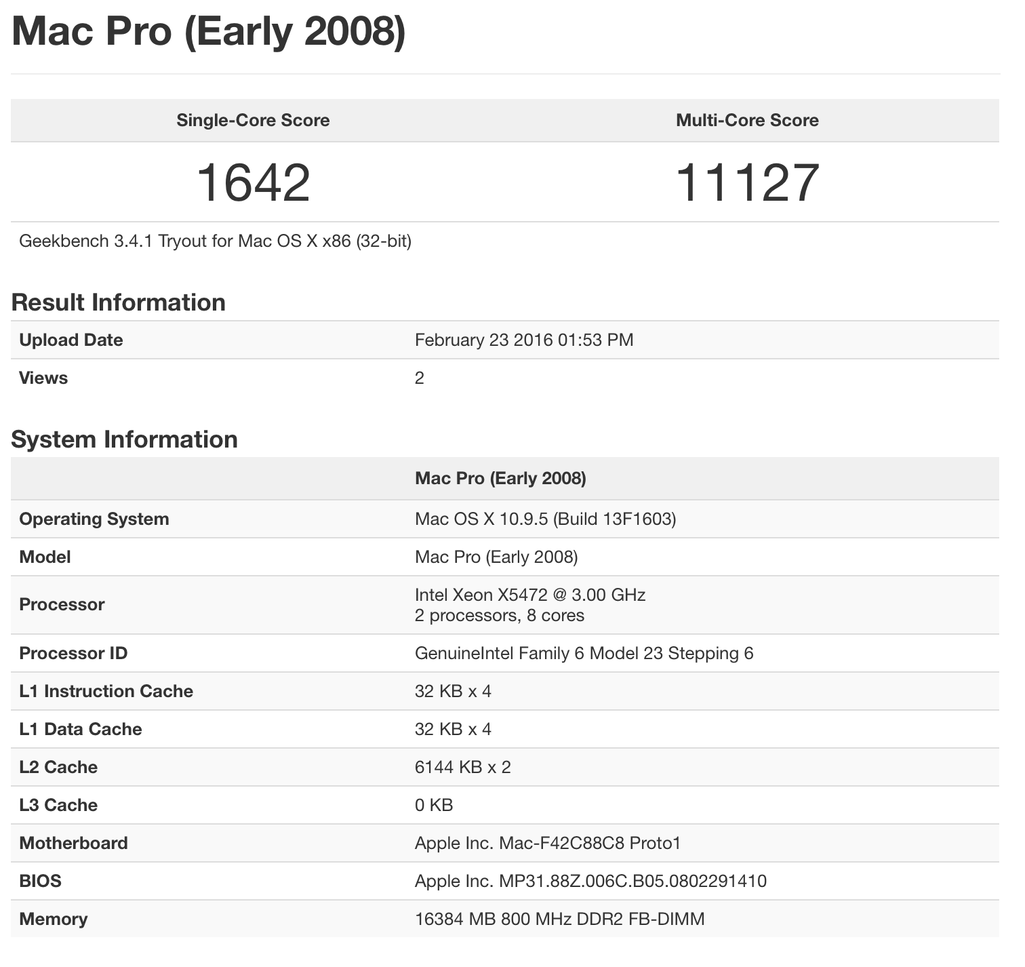Viewport: 1025px width, 967px height.
Task: Click the GenuineIntel Family 6 processor ID value
Action: point(584,653)
